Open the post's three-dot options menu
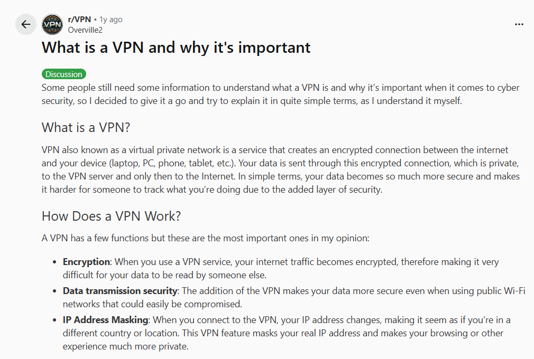The width and height of the screenshot is (534, 359). pyautogui.click(x=519, y=24)
